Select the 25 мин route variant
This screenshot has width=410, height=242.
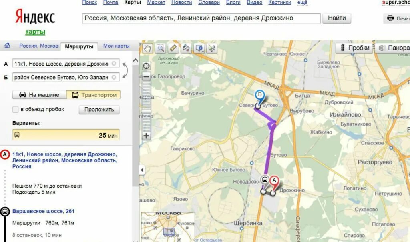[66, 135]
